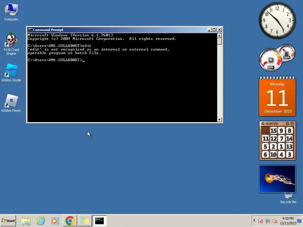
Task: Click puzzle tile 6
Action: (x=265, y=154)
